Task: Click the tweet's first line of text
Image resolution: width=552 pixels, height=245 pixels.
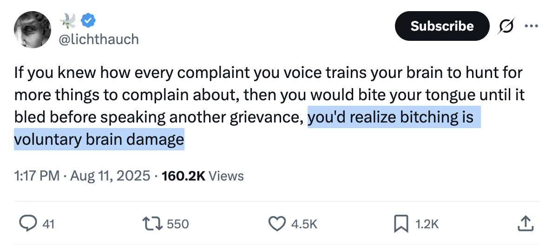Action: (x=269, y=73)
